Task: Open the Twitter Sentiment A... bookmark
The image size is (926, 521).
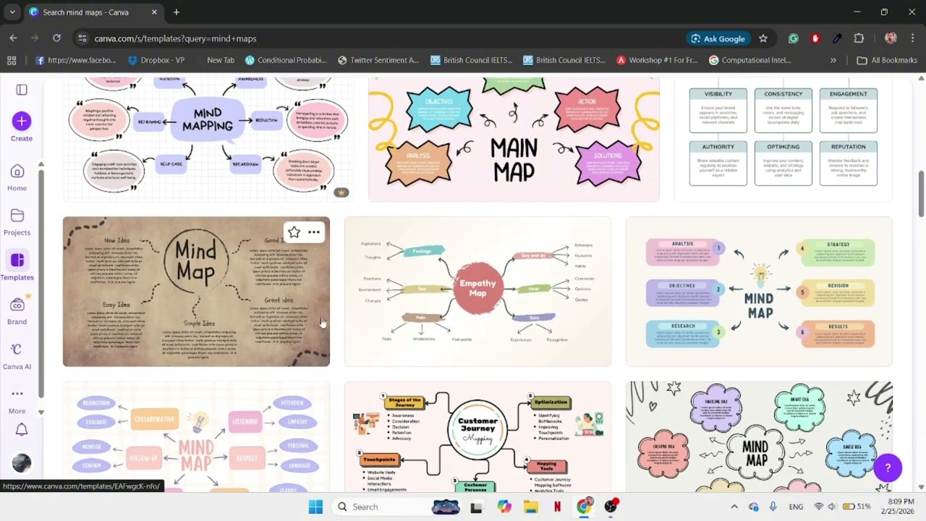Action: tap(378, 60)
